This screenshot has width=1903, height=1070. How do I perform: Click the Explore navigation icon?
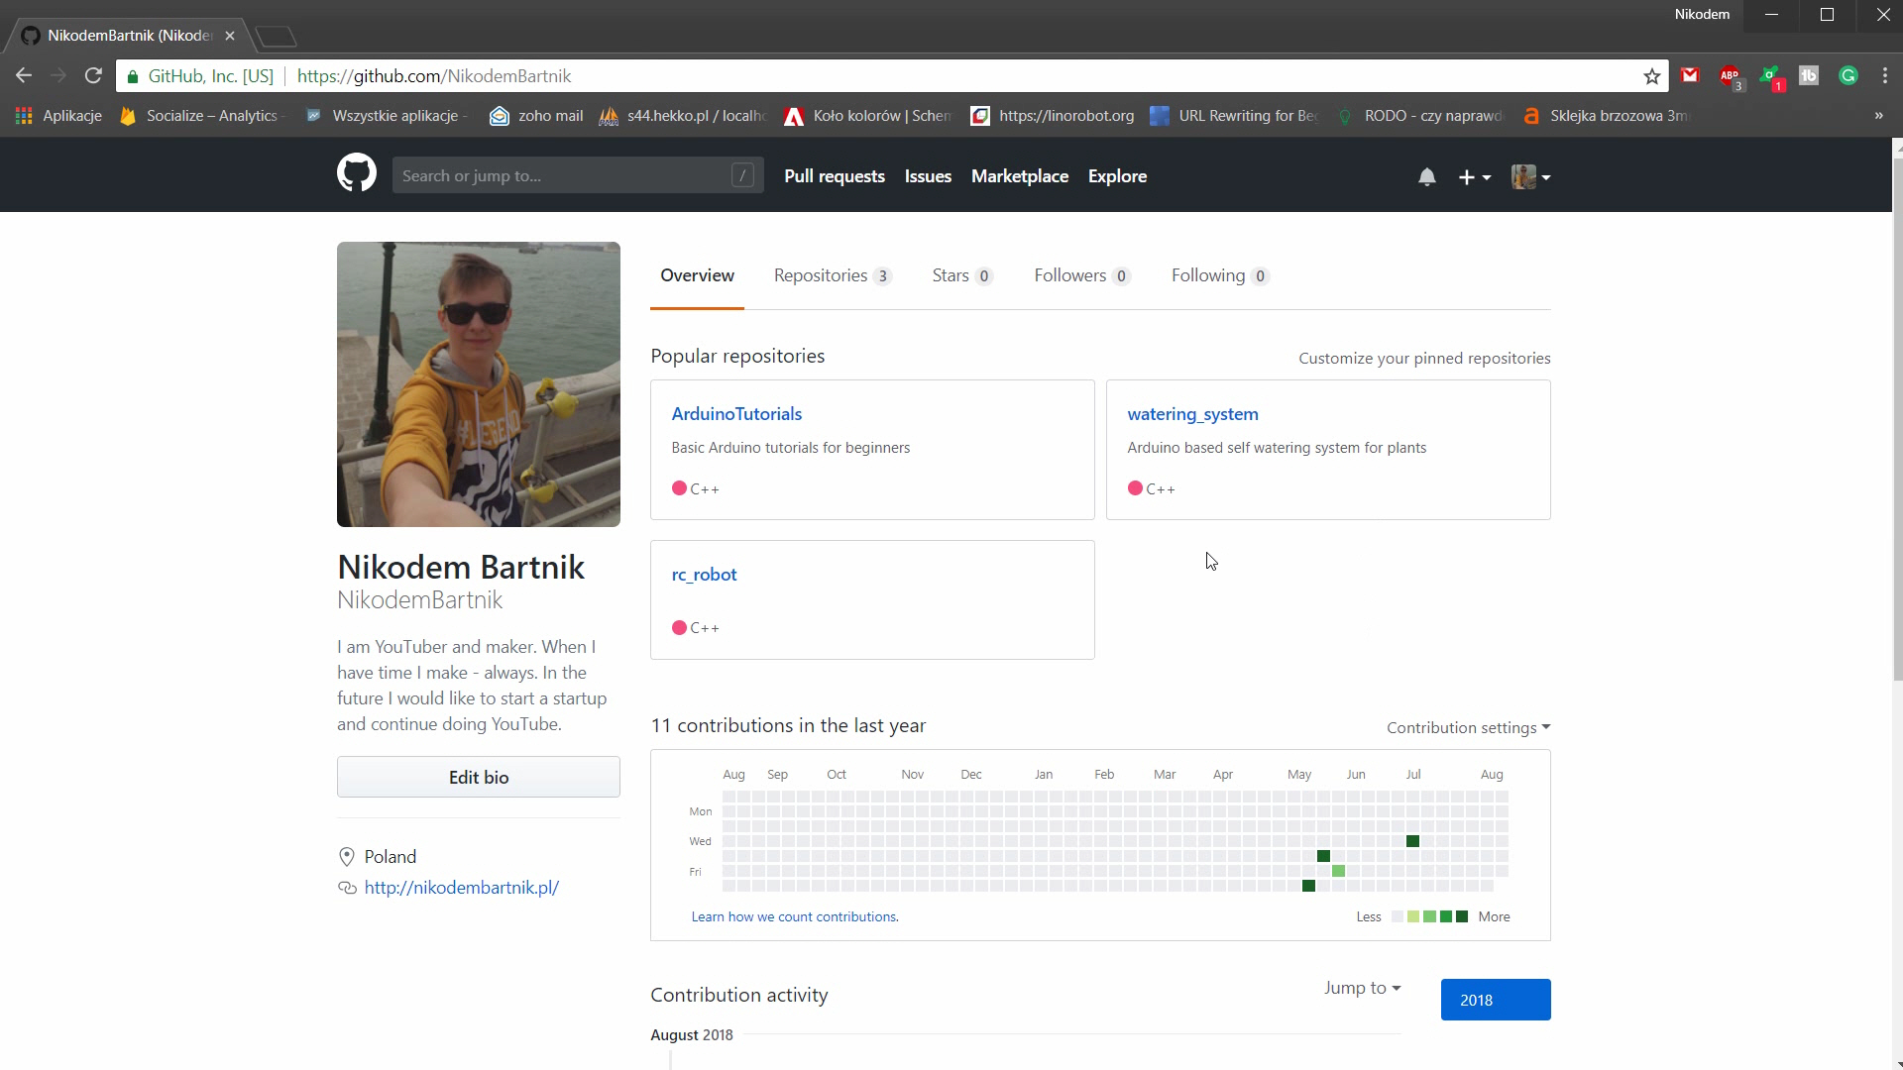[x=1117, y=175]
